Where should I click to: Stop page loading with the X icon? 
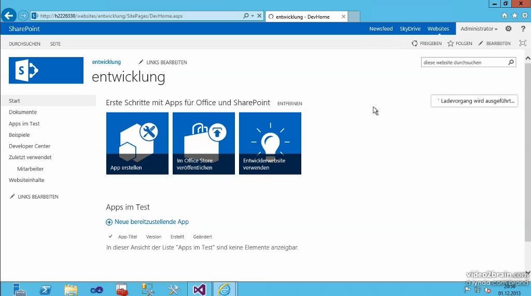tap(259, 16)
